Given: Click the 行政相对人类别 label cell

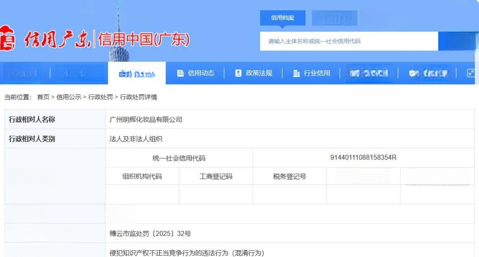Looking at the screenshot, I should click(55, 139).
